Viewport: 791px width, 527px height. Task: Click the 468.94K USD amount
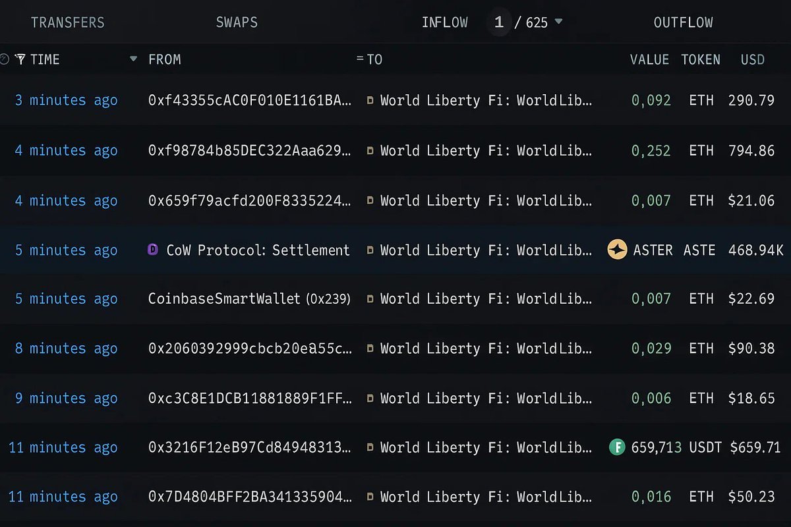[x=756, y=250]
